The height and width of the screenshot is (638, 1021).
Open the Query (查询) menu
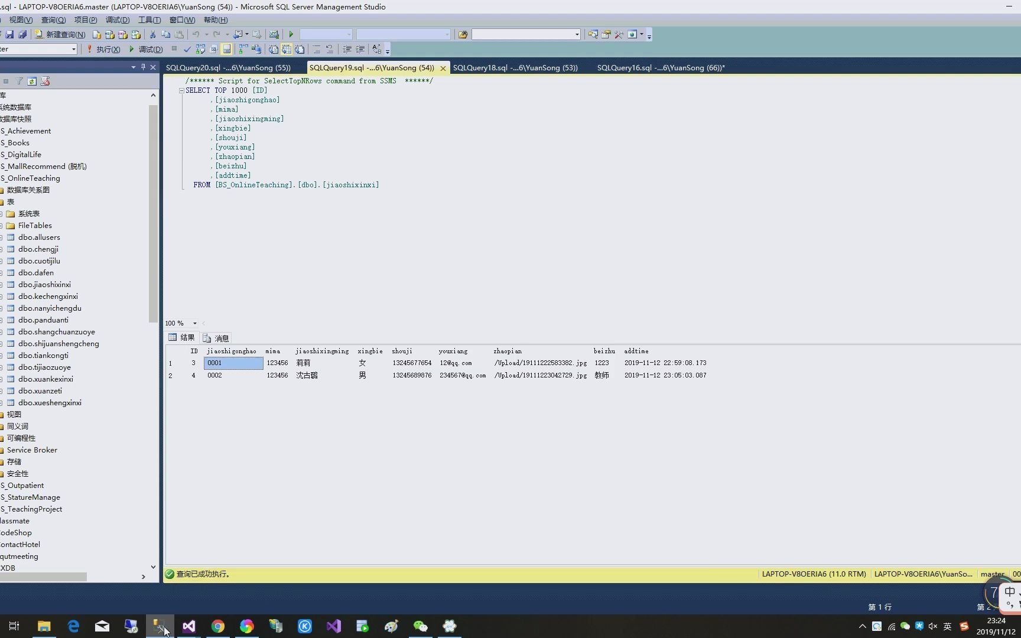(53, 20)
